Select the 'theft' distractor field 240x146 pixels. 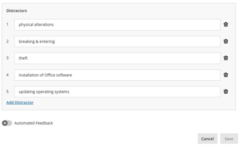[117, 58]
